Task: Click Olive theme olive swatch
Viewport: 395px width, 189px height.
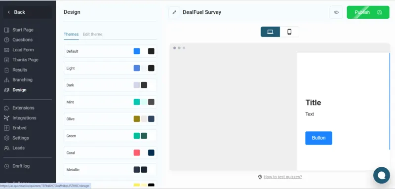Action: [x=137, y=119]
